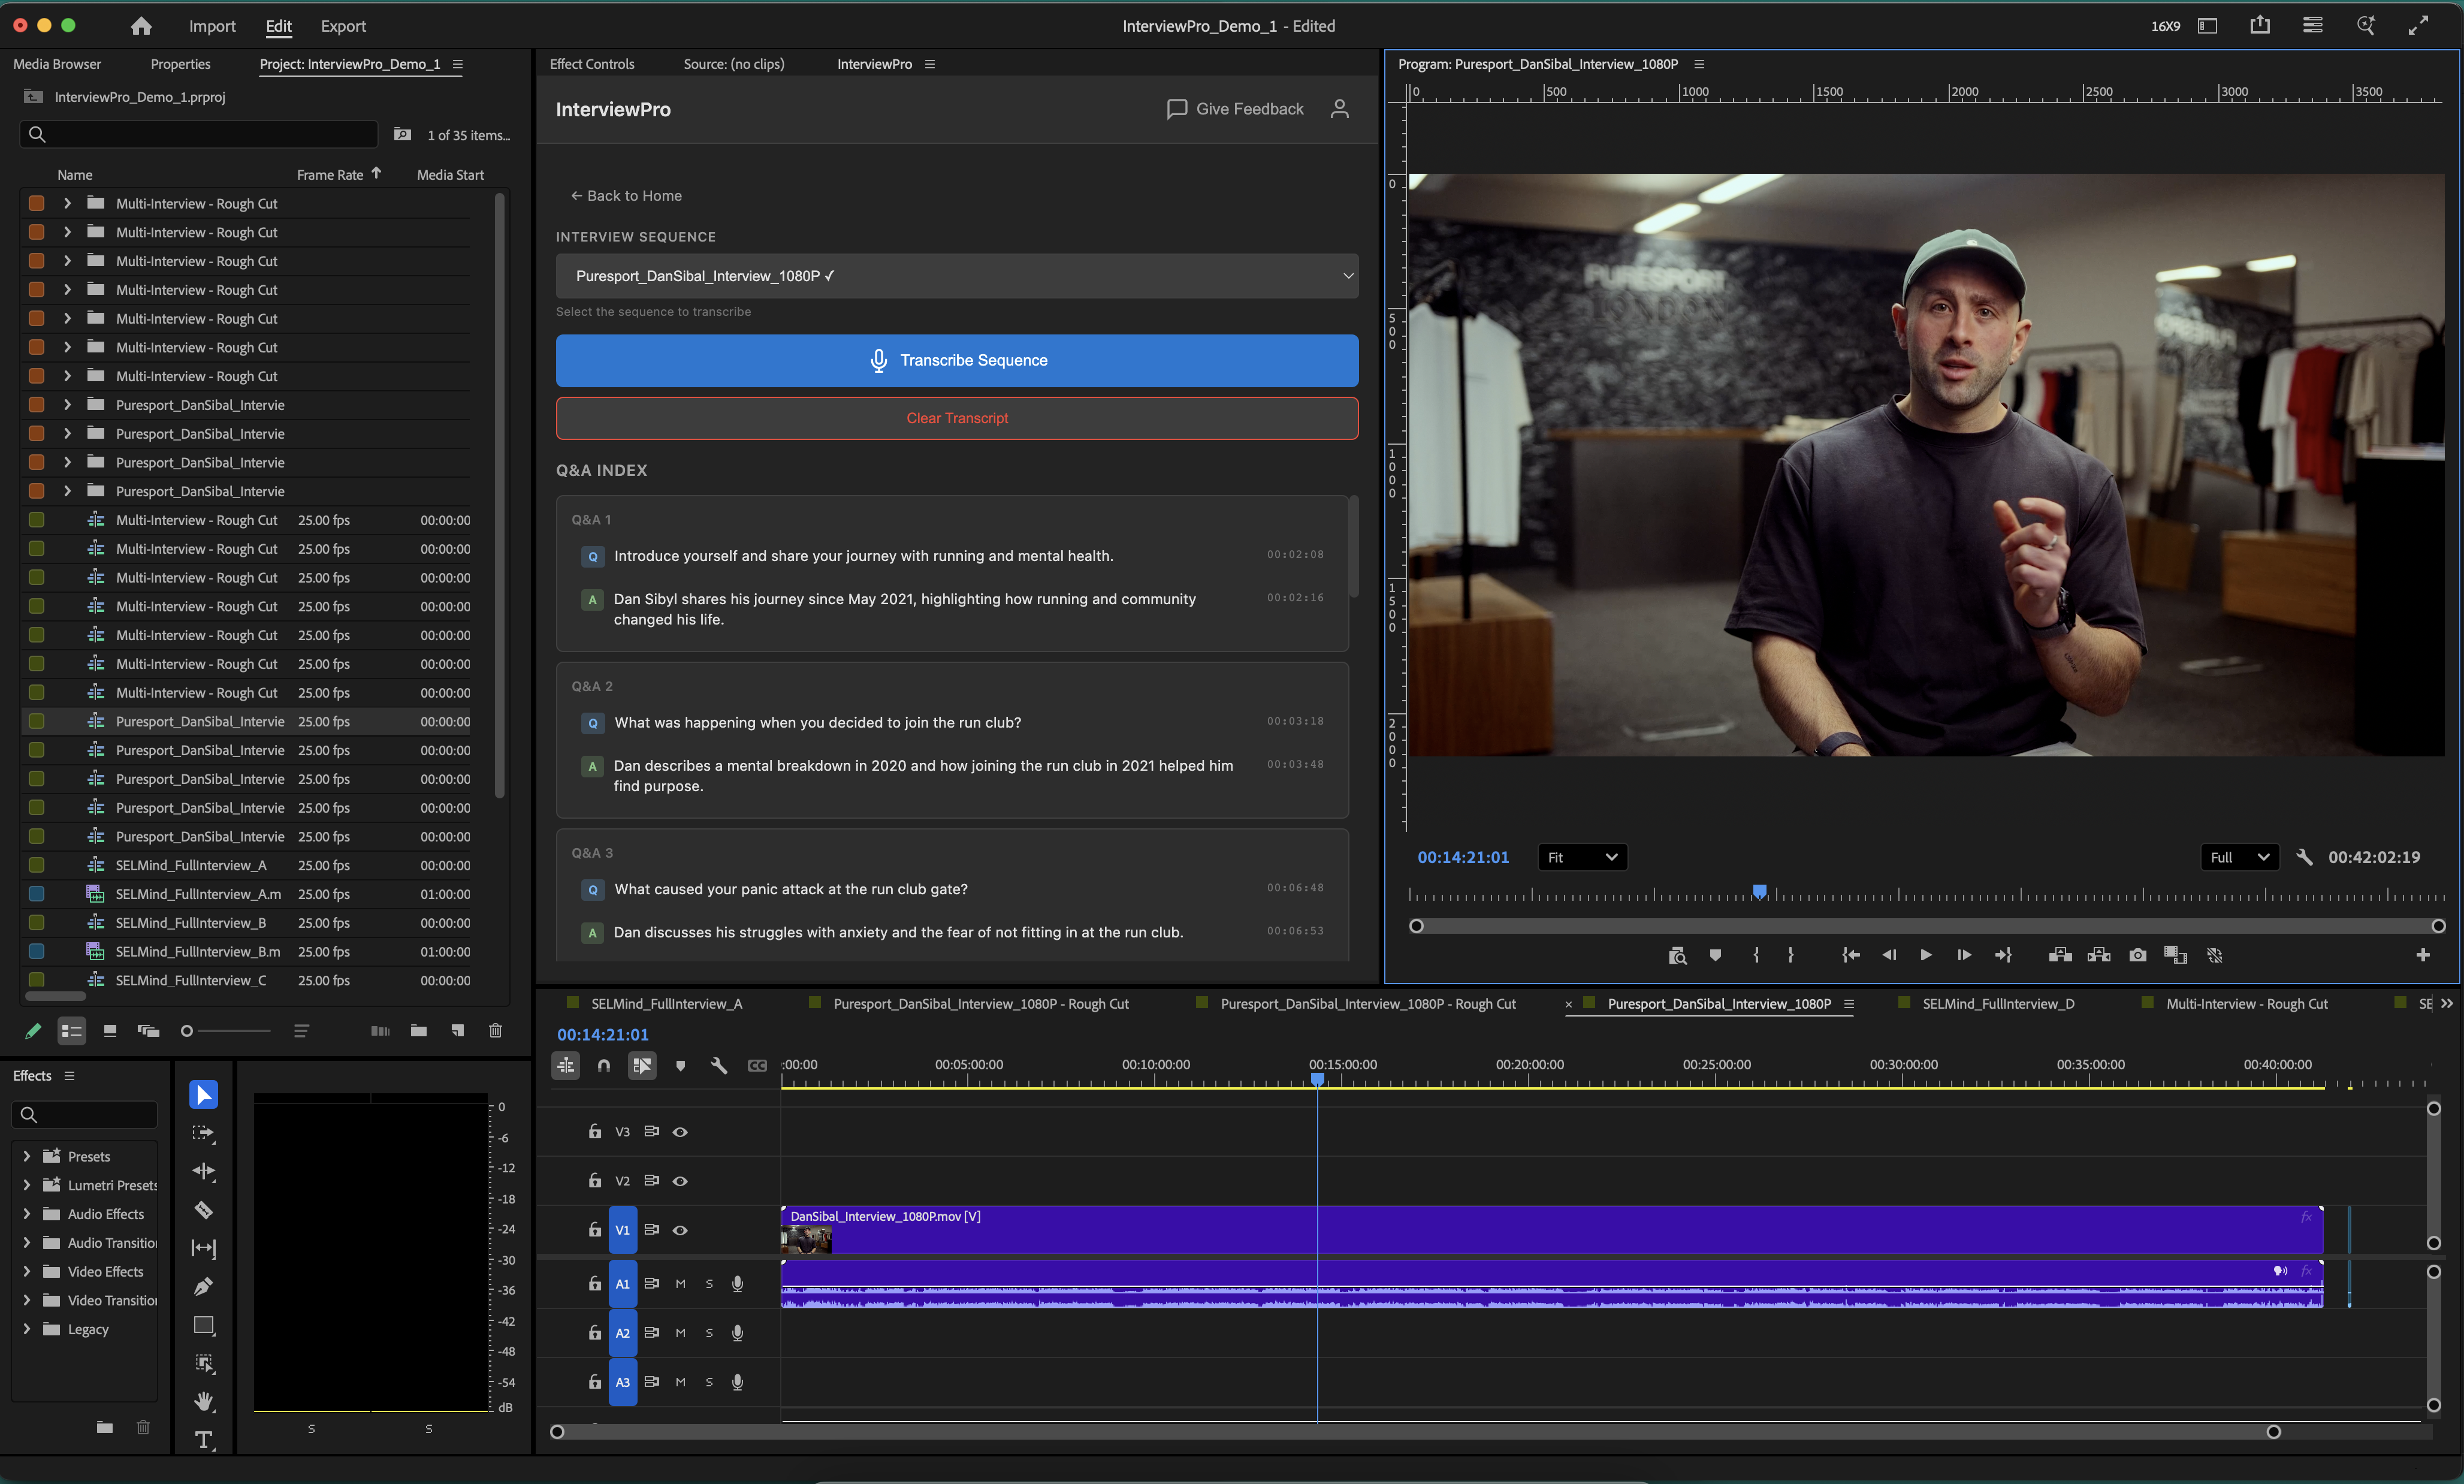Open InterviewPro user account icon

(1339, 109)
